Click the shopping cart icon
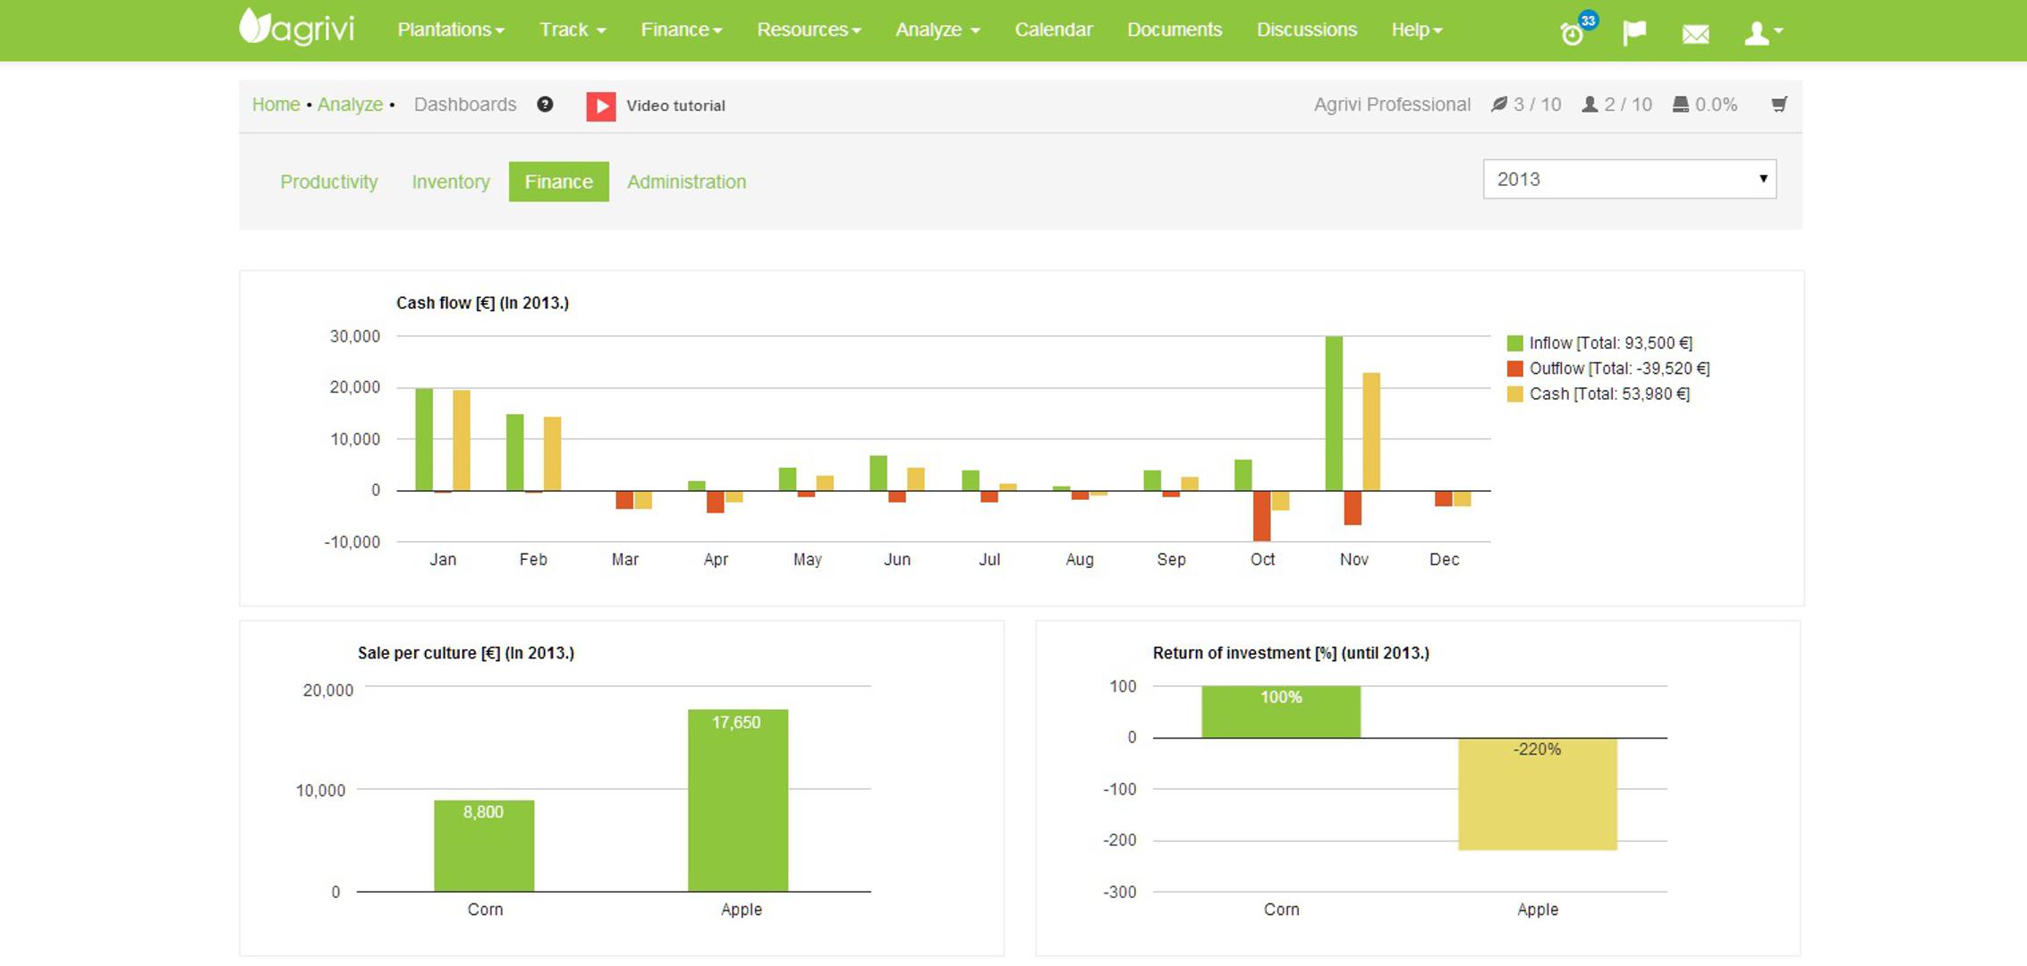Screen dimensions: 2027x966 point(1779,105)
